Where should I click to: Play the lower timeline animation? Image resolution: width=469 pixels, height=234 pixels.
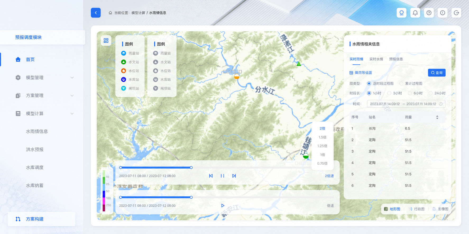[x=223, y=206]
